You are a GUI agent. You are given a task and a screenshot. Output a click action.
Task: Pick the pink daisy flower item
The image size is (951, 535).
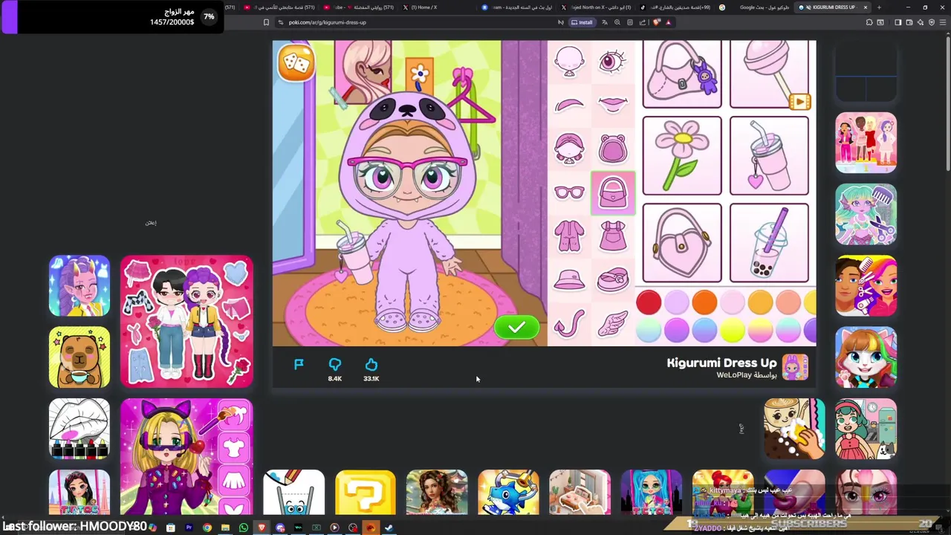point(681,155)
